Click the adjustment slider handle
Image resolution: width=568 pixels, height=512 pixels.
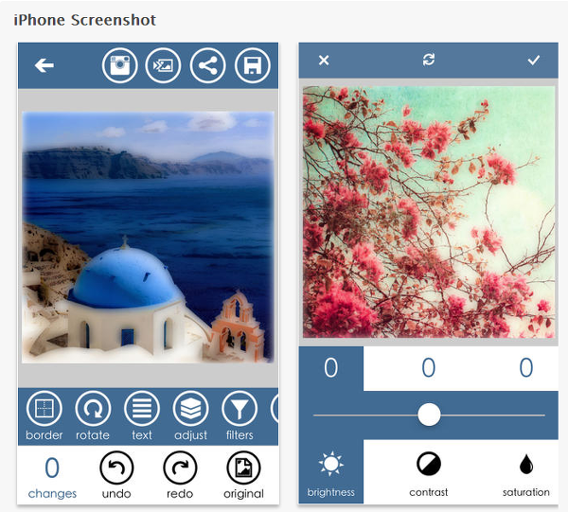tap(429, 415)
